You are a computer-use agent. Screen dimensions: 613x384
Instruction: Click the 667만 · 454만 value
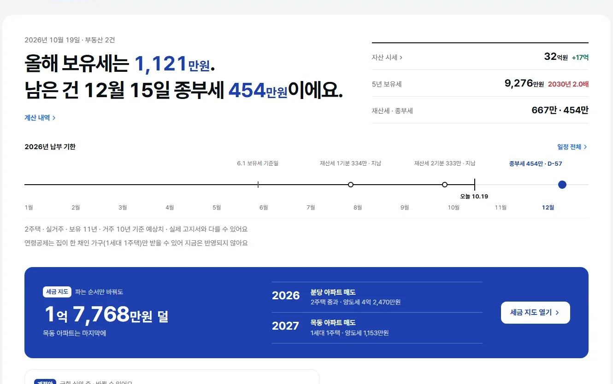click(x=560, y=111)
